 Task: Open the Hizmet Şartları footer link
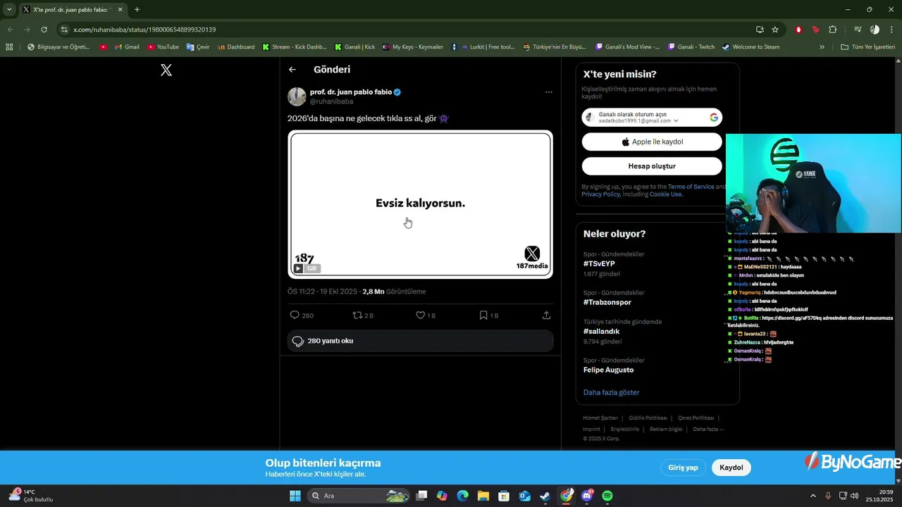pyautogui.click(x=600, y=418)
